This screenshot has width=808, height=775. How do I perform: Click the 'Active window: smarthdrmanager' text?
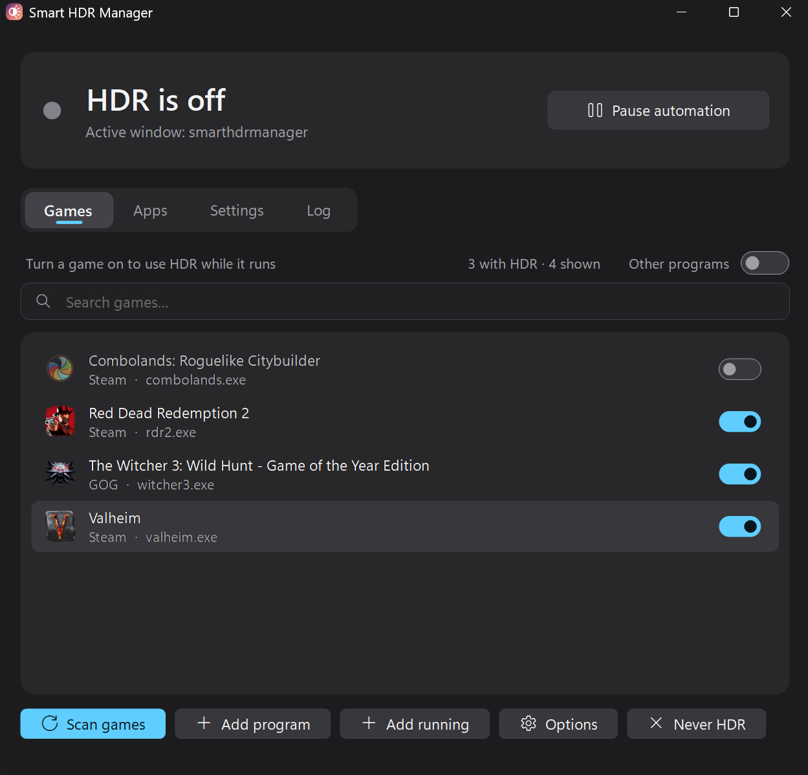[197, 132]
